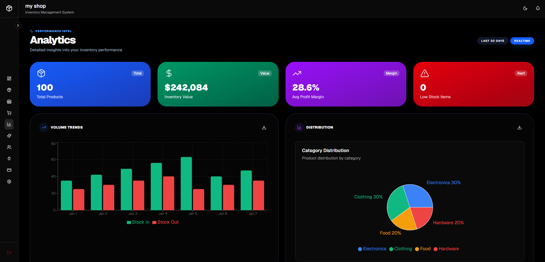Viewport: 545px width, 262px height.
Task: Open the Dashboard grid icon in sidebar
Action: coord(9,78)
